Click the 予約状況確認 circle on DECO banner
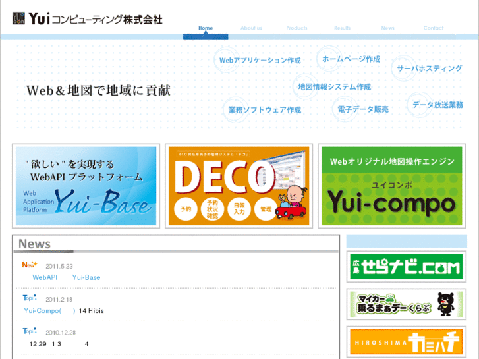479x359 pixels. pyautogui.click(x=212, y=209)
